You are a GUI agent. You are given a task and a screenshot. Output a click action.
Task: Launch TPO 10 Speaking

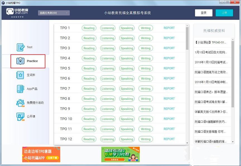(127, 119)
